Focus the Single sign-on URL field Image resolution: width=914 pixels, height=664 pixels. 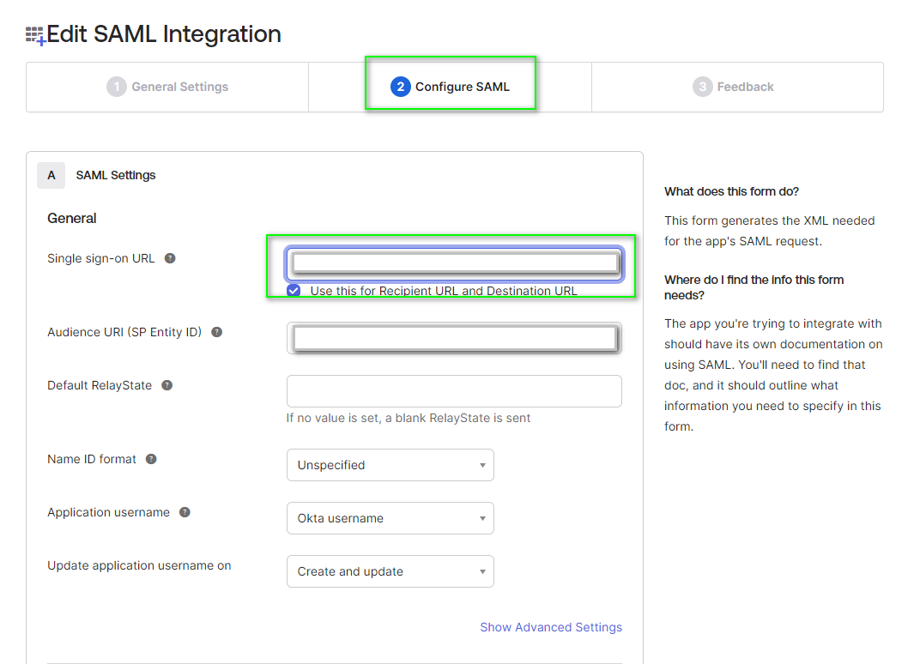[x=455, y=263]
